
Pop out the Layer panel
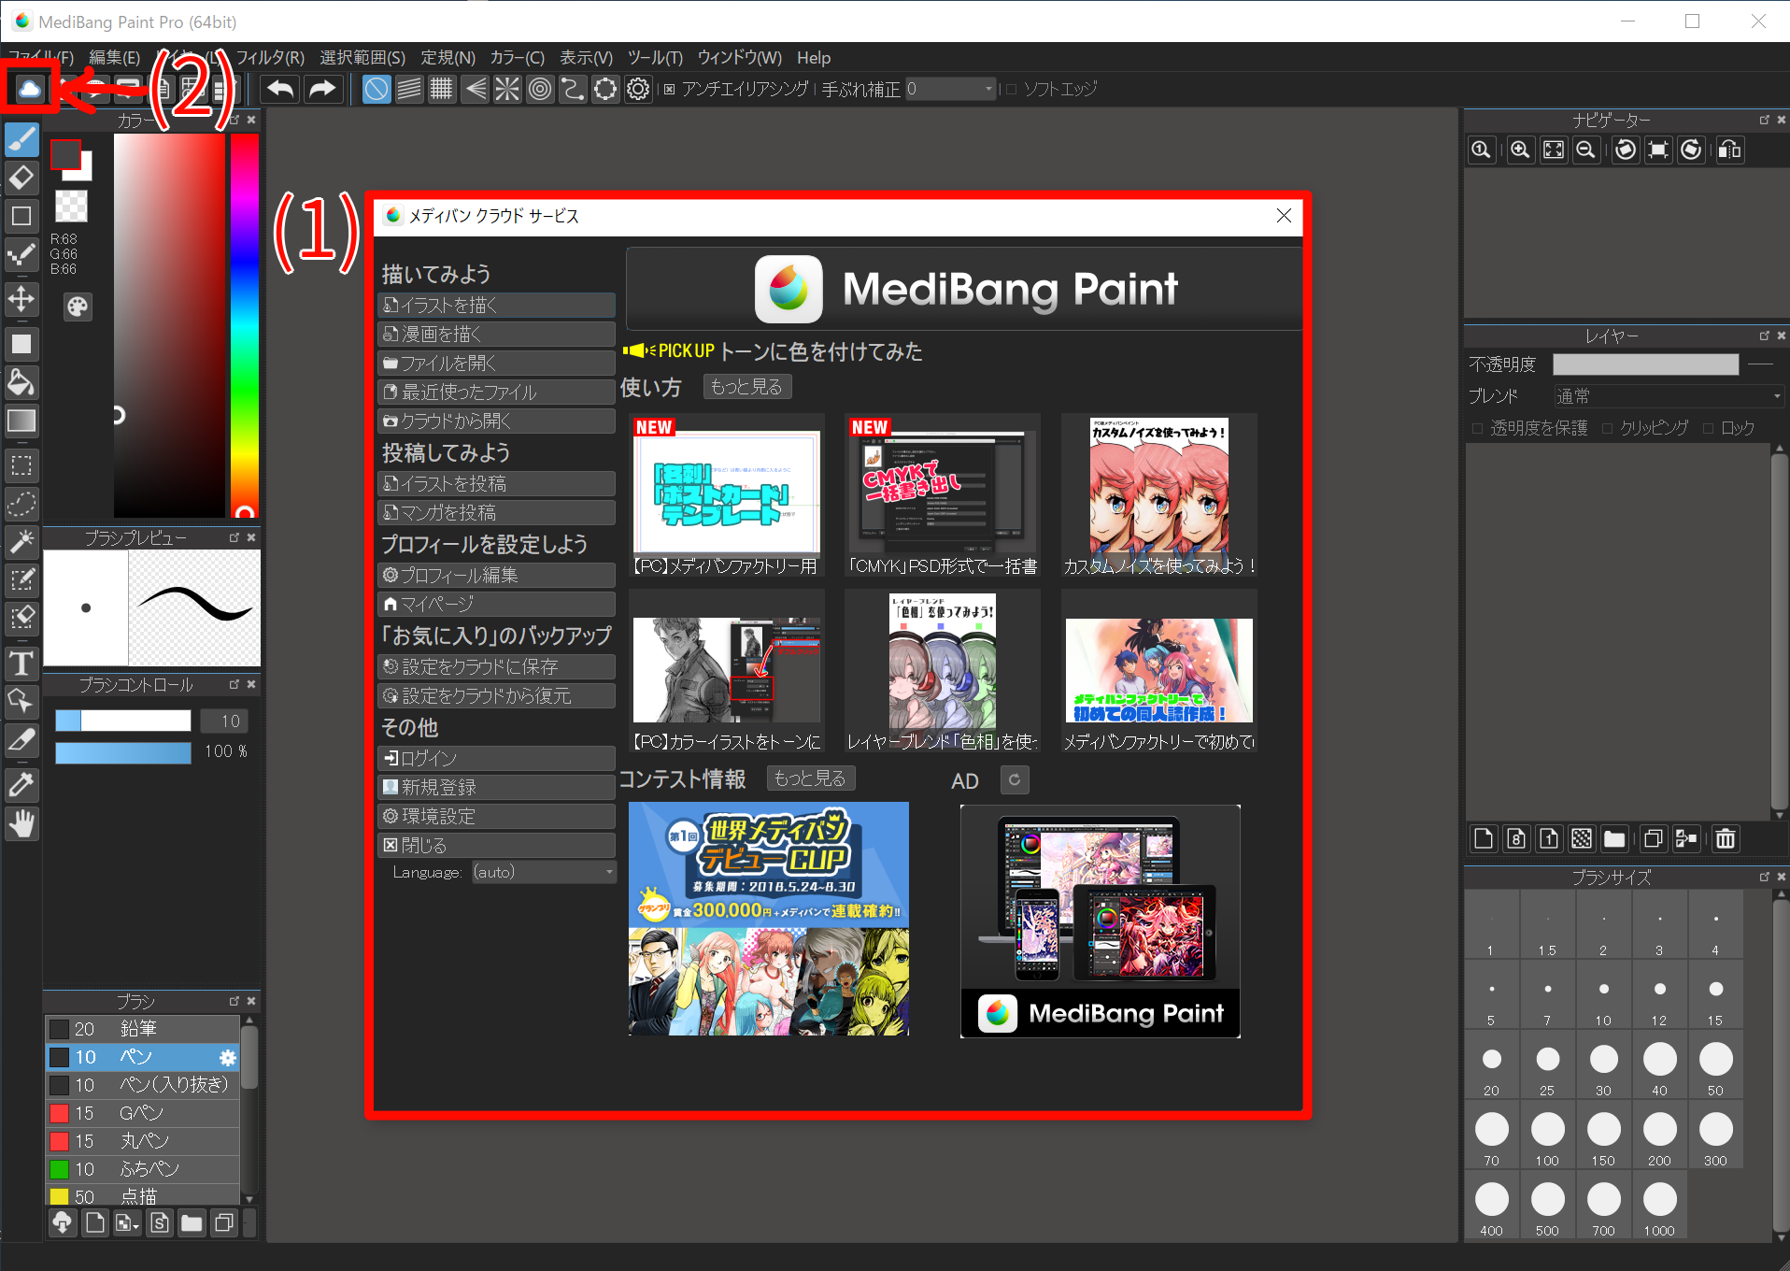click(1765, 336)
